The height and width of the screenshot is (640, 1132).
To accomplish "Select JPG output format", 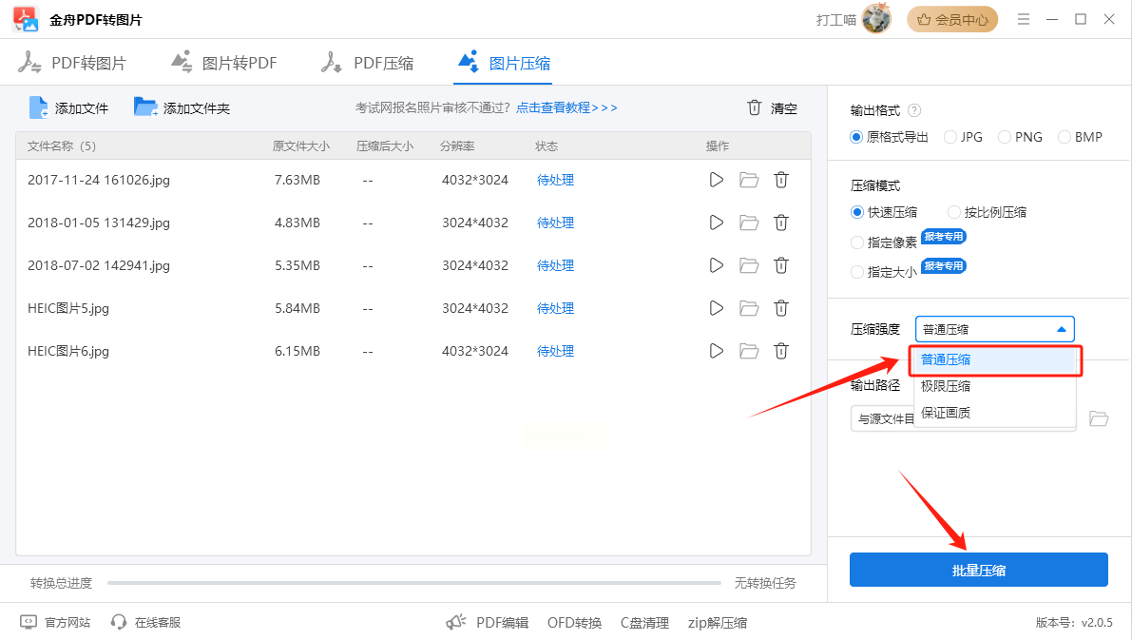I will pyautogui.click(x=950, y=137).
